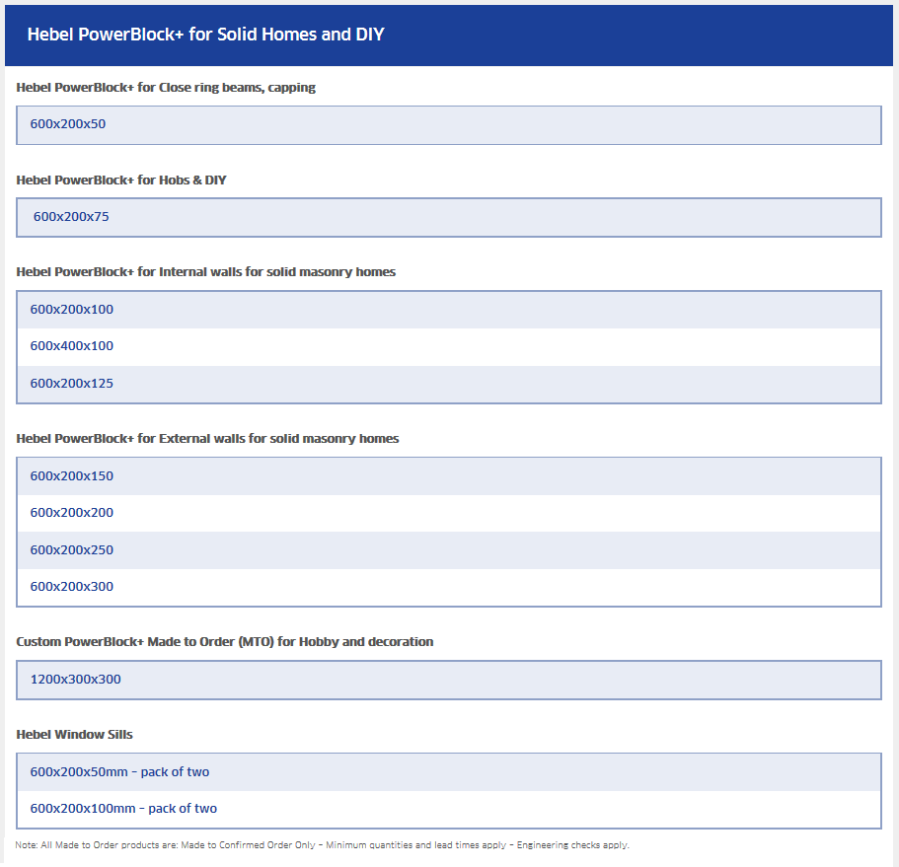Select the 600x200x125 internal wall size
Image resolution: width=899 pixels, height=867 pixels.
[x=448, y=384]
